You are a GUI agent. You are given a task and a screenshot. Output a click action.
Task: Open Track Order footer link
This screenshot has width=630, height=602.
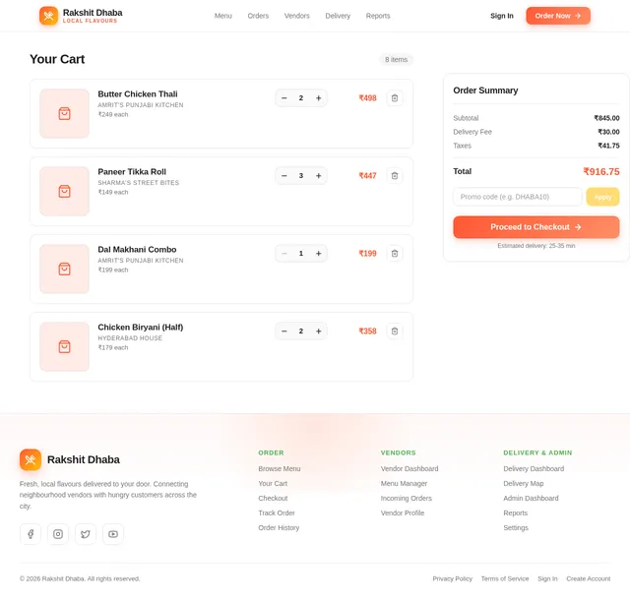277,513
